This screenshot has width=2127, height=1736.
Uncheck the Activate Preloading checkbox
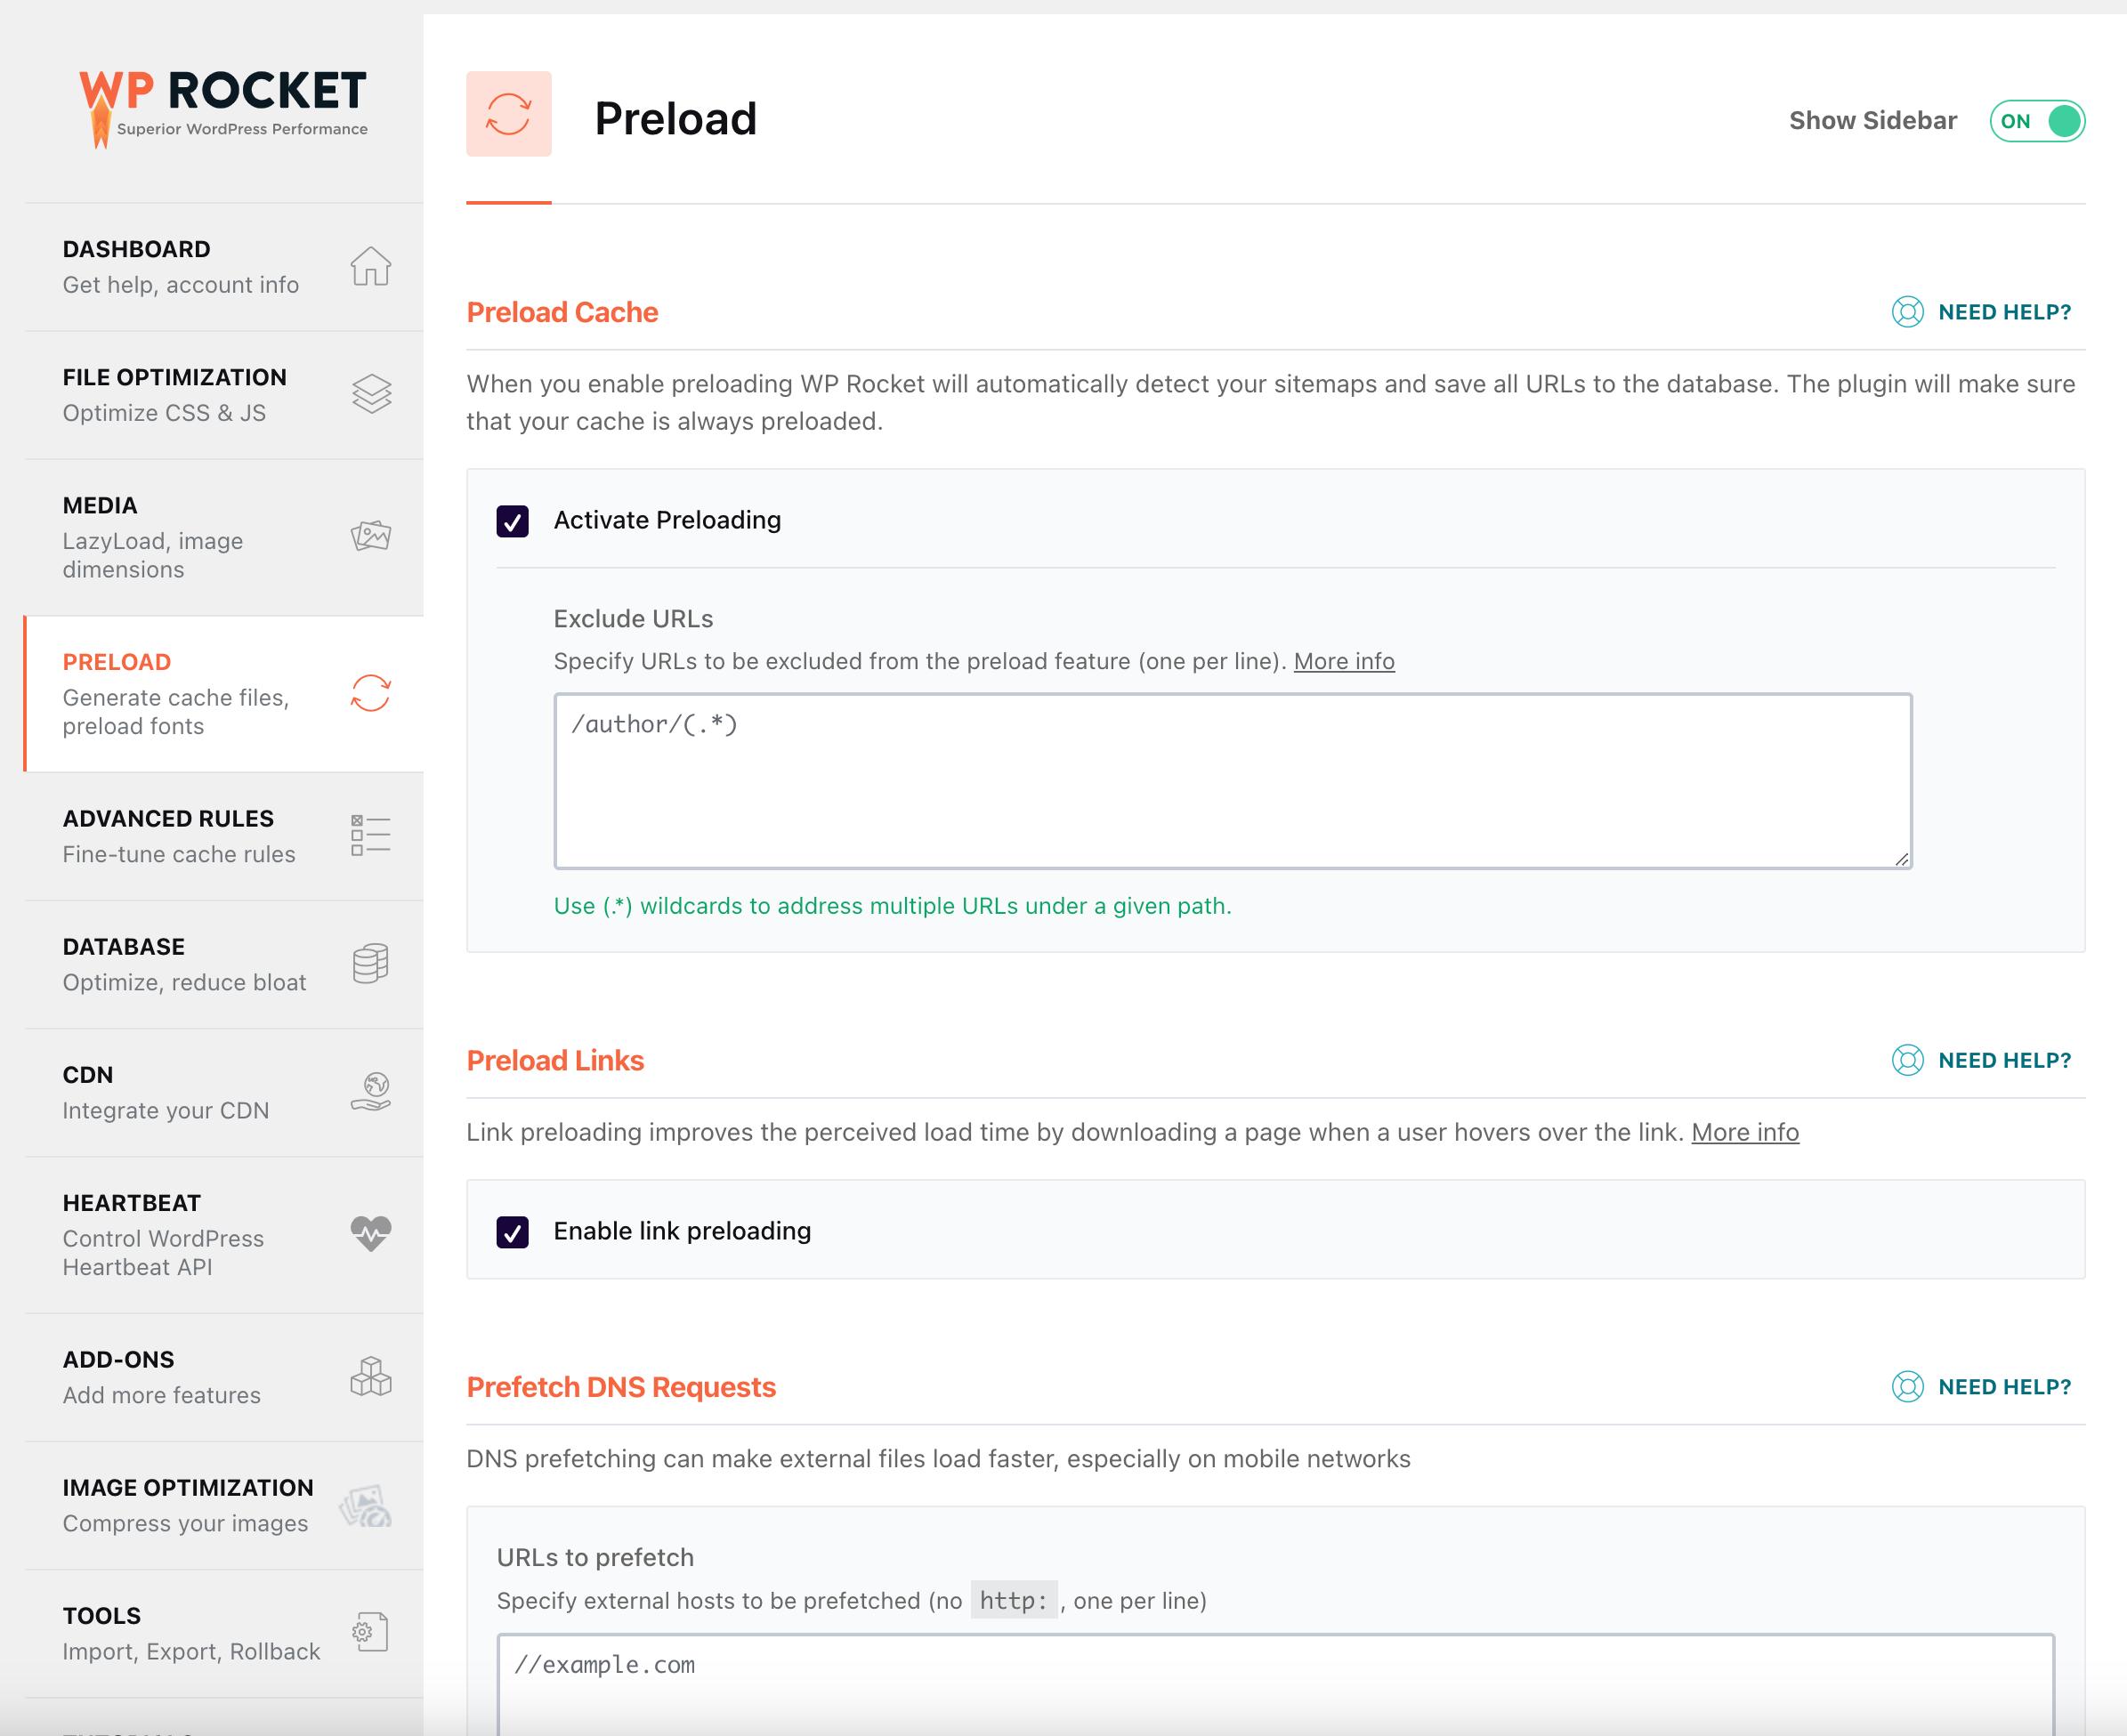tap(513, 521)
